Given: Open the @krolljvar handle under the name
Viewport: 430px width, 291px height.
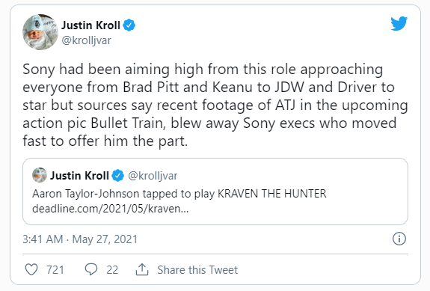Looking at the screenshot, I should 87,40.
